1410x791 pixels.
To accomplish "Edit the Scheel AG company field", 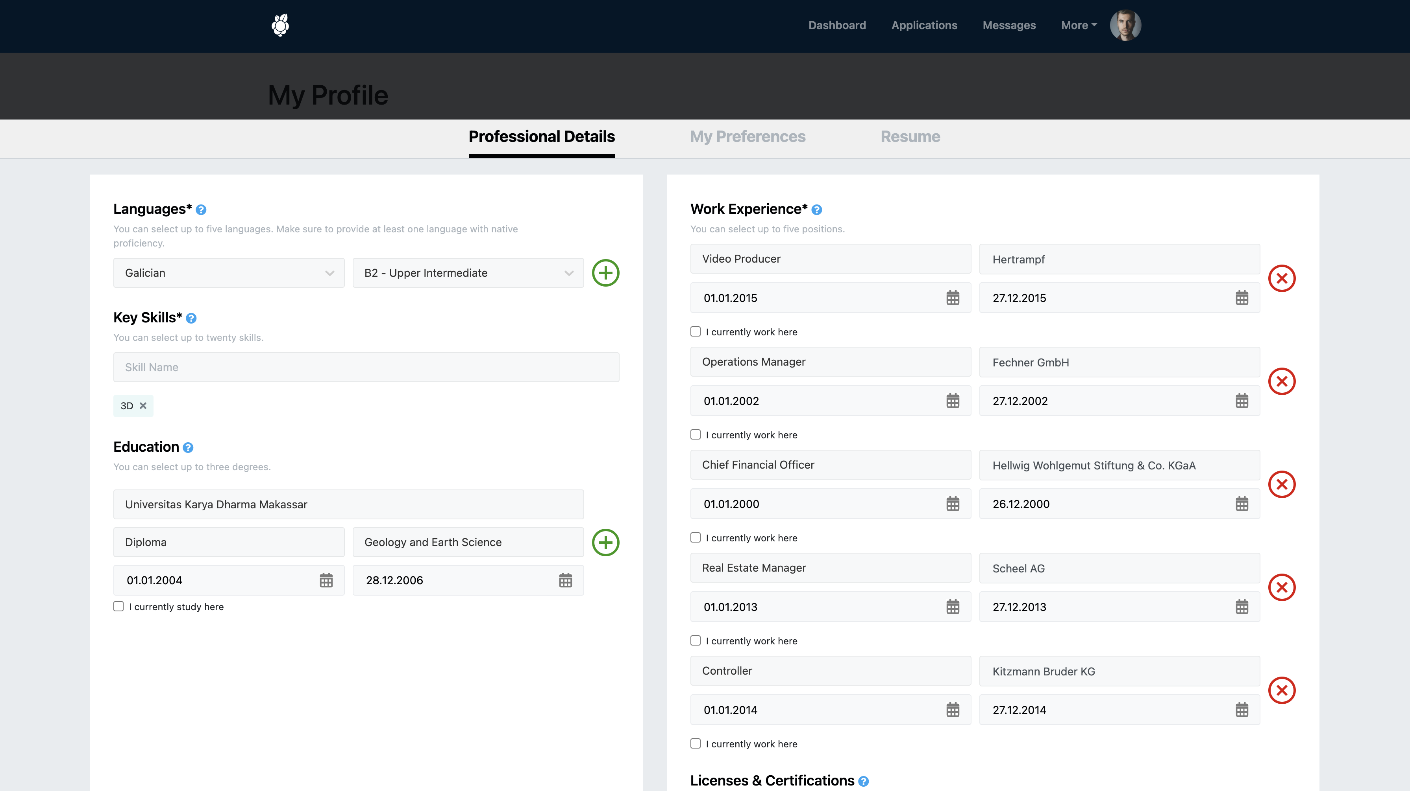I will pyautogui.click(x=1119, y=568).
